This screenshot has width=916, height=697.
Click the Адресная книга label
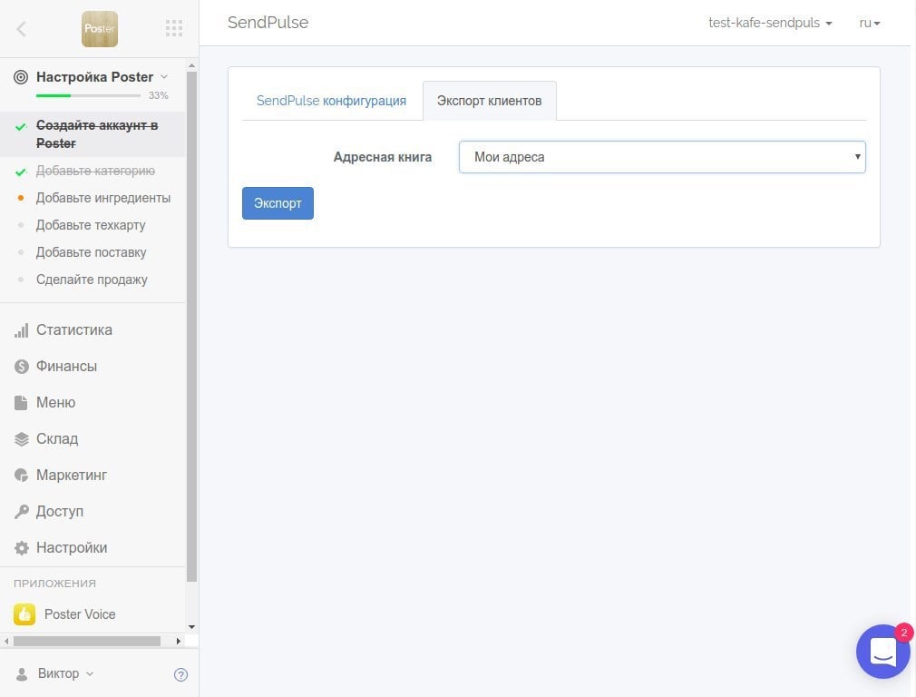383,157
